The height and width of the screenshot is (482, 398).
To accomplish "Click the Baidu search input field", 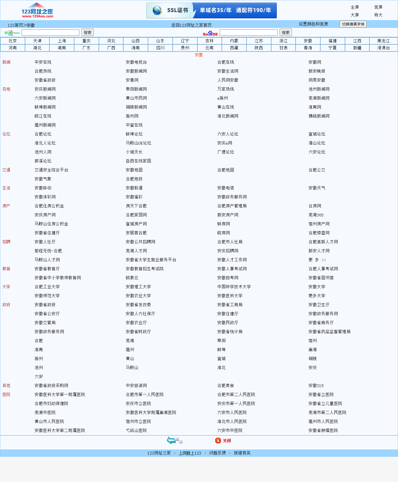I will coord(248,33).
